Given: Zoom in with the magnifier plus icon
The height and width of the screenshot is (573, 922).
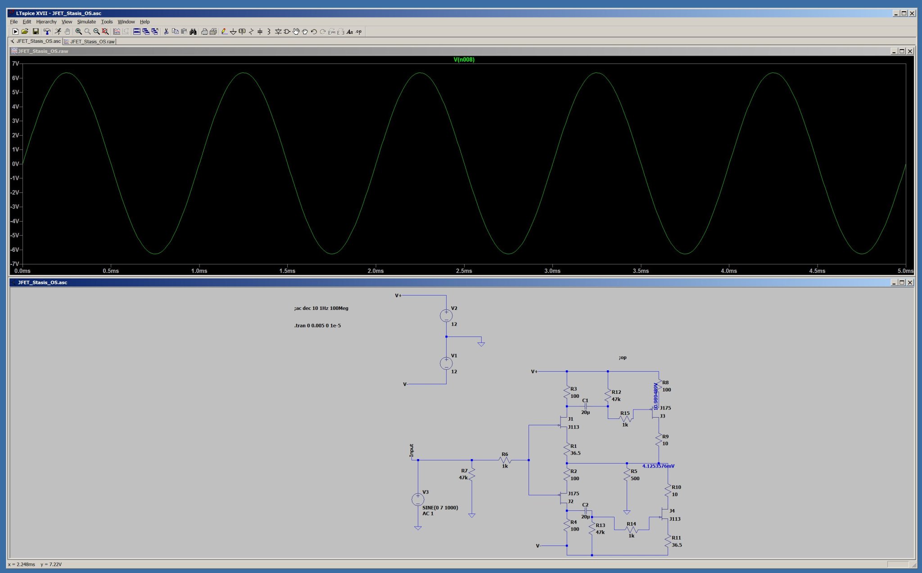Looking at the screenshot, I should [78, 32].
